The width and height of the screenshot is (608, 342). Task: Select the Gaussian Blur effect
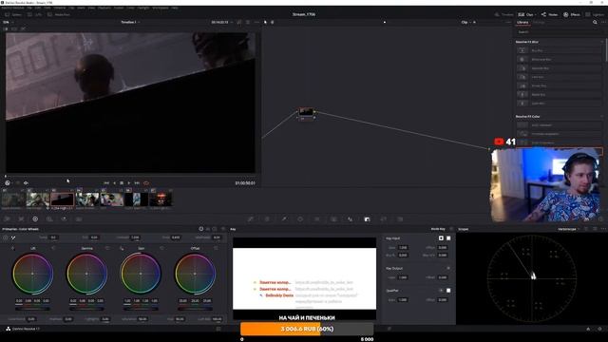click(559, 68)
